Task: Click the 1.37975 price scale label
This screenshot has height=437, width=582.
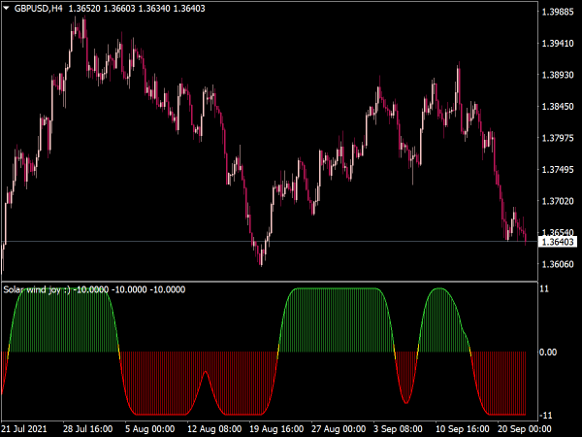Action: 558,138
